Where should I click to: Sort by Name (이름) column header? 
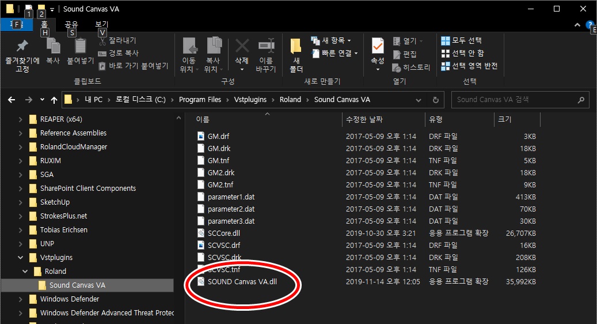point(203,120)
